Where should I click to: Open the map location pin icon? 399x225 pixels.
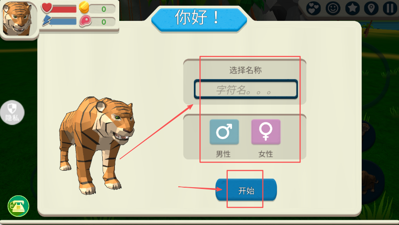(x=371, y=8)
